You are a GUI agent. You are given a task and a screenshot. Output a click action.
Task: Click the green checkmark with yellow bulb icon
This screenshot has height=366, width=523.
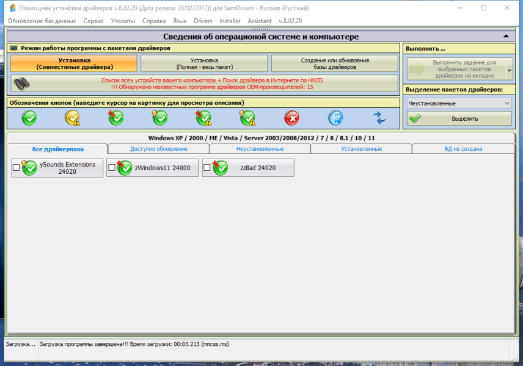159,118
